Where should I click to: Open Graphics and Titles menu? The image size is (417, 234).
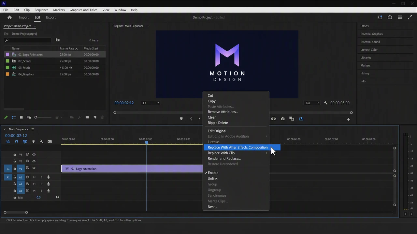83,10
